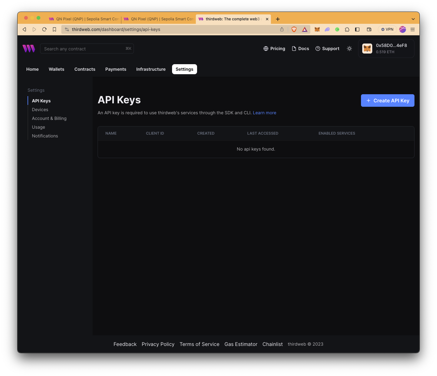
Task: Toggle the browser sidebar panel icon
Action: coord(357,29)
